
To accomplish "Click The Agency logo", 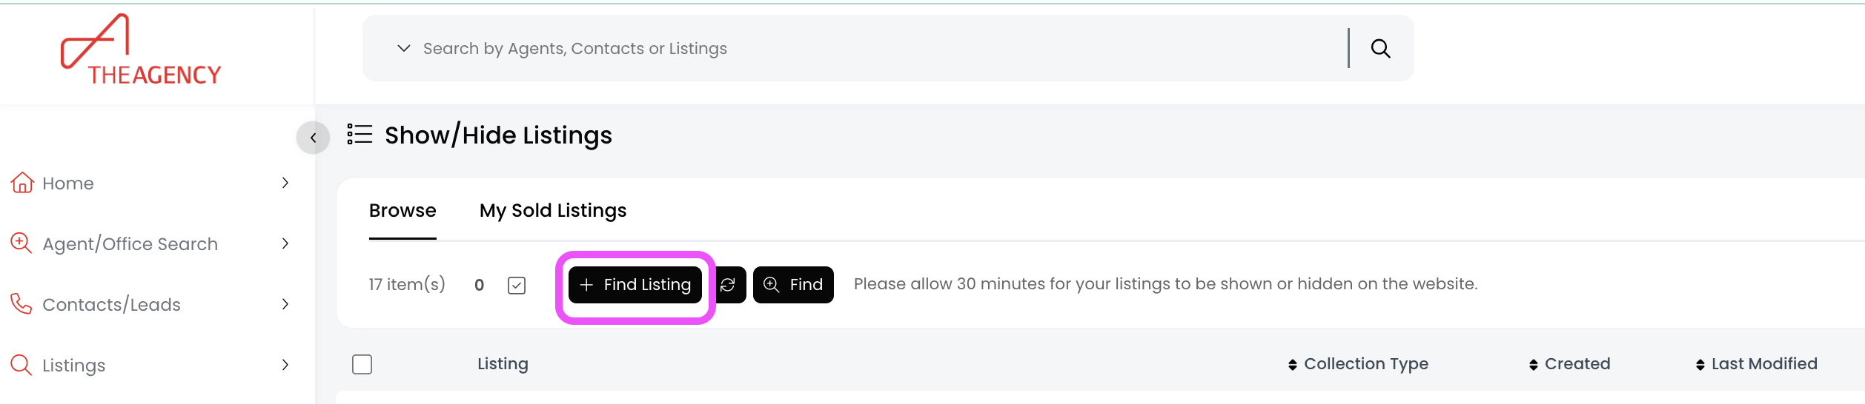I will (x=140, y=50).
